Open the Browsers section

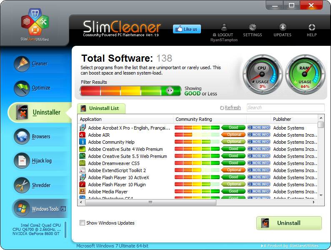click(41, 137)
